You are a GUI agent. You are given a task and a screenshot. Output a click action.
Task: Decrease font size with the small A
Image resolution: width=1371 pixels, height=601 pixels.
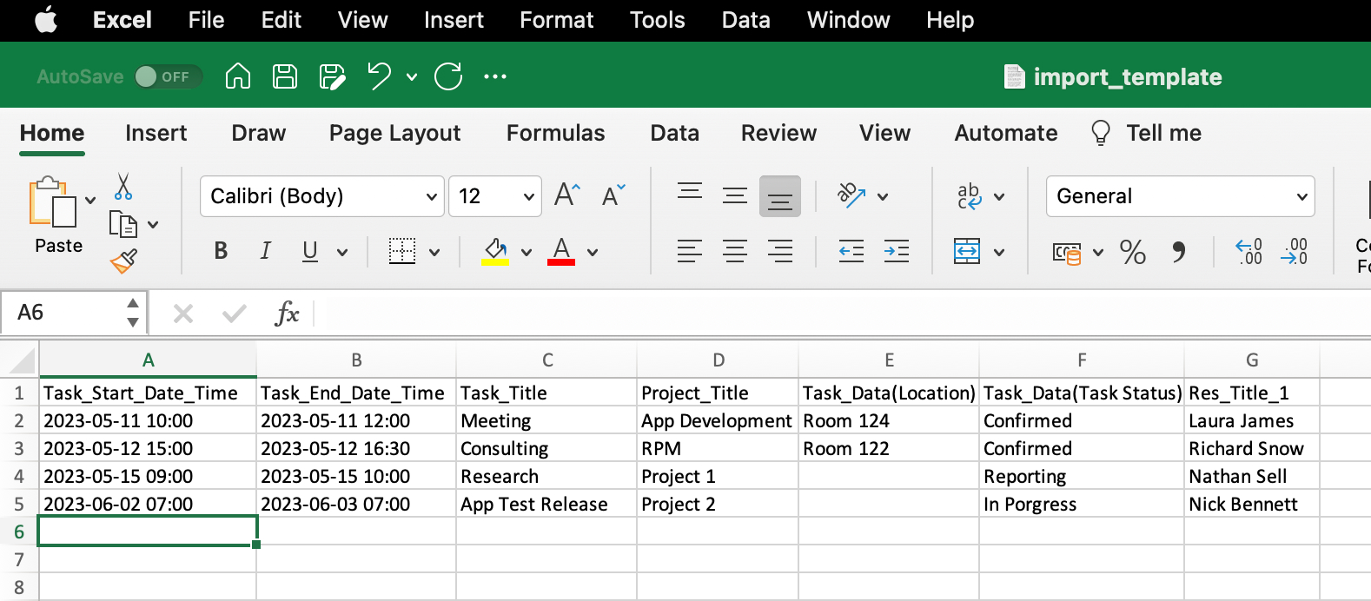[613, 195]
